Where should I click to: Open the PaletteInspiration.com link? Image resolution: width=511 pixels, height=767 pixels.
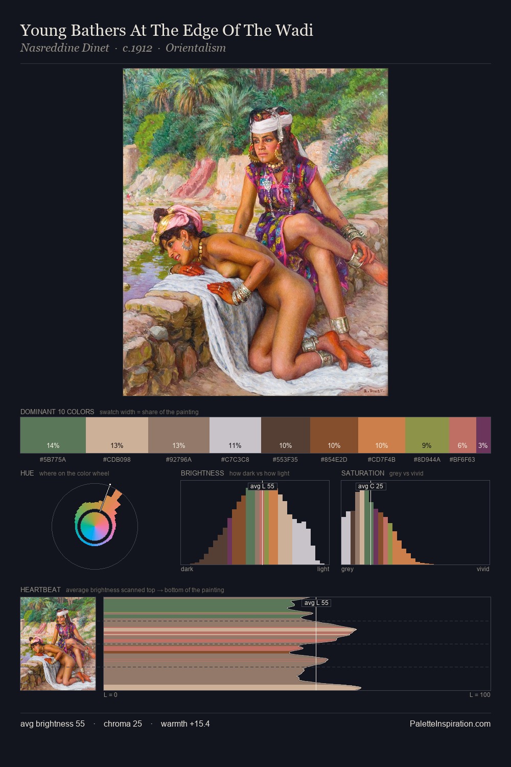(450, 724)
